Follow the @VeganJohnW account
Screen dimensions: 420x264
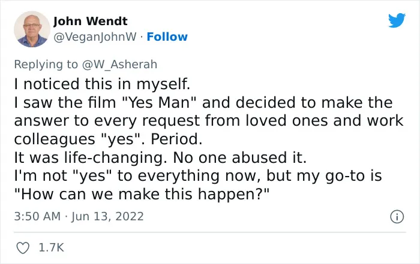(167, 37)
